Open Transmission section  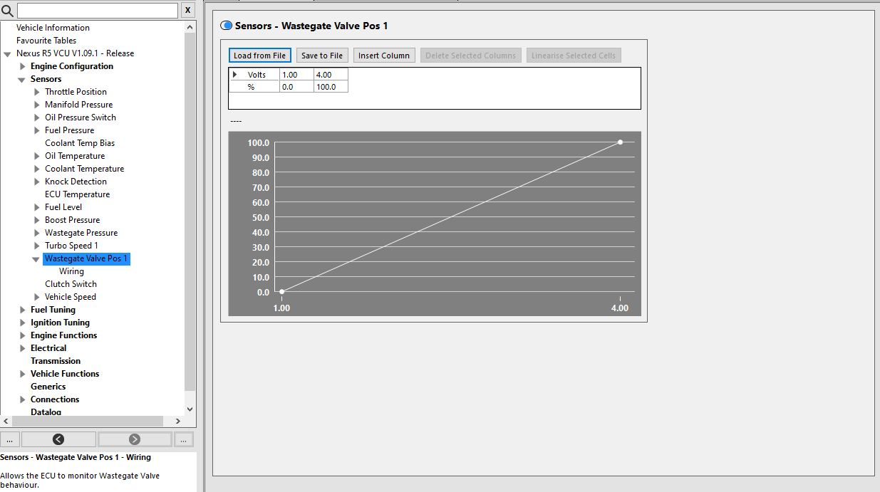coord(56,361)
